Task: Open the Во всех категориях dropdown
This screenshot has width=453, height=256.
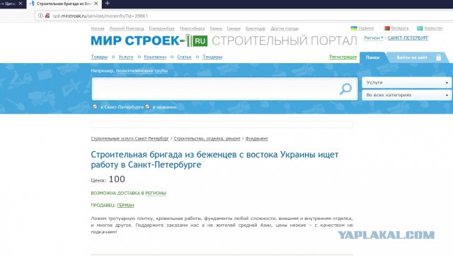Action: (406, 95)
